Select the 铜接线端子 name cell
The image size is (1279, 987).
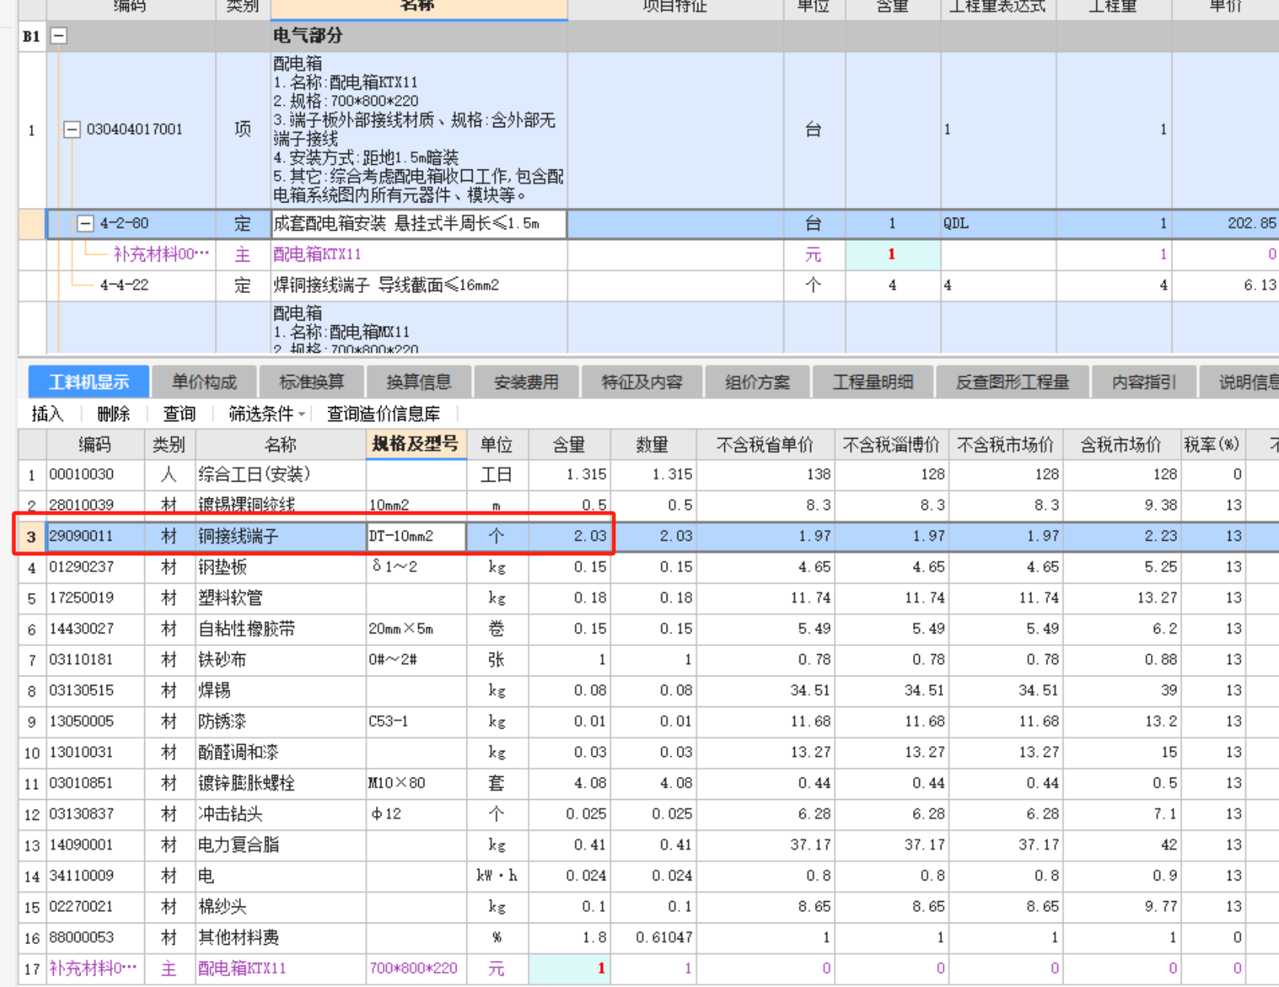tap(281, 536)
